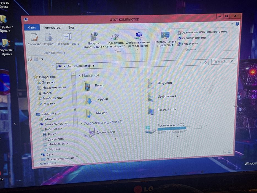
Task: Open the Файл tab
Action: 32,27
